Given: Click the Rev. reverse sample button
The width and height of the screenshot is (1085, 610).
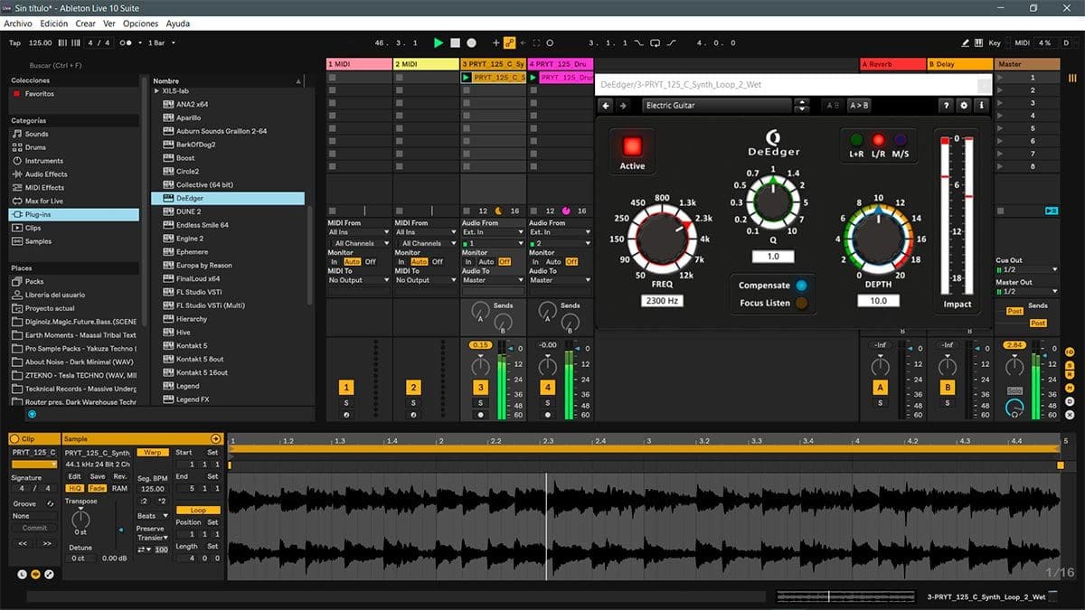Looking at the screenshot, I should (x=119, y=476).
